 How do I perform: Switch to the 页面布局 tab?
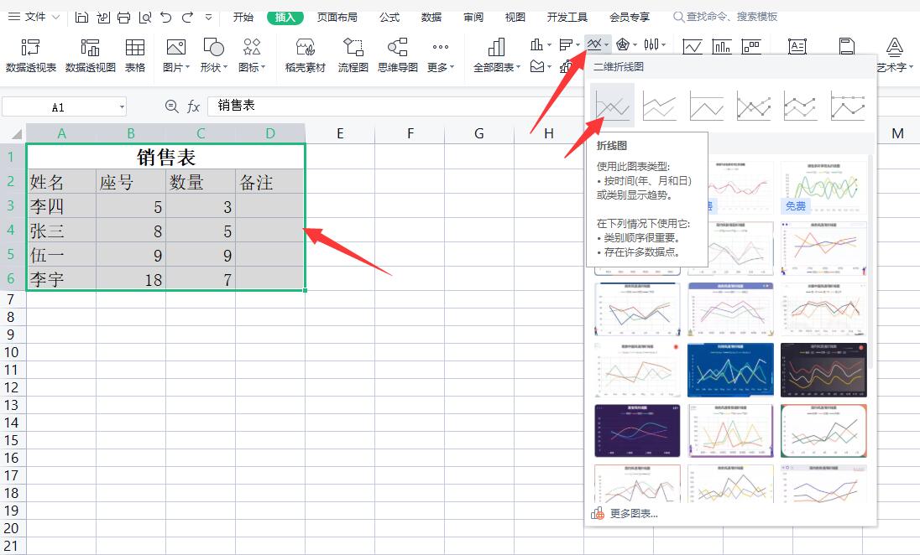point(337,17)
